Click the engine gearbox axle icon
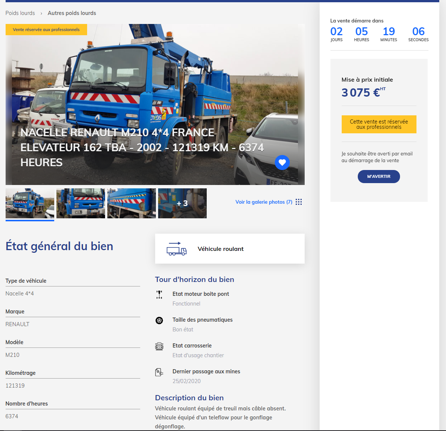This screenshot has height=431, width=446. [159, 295]
